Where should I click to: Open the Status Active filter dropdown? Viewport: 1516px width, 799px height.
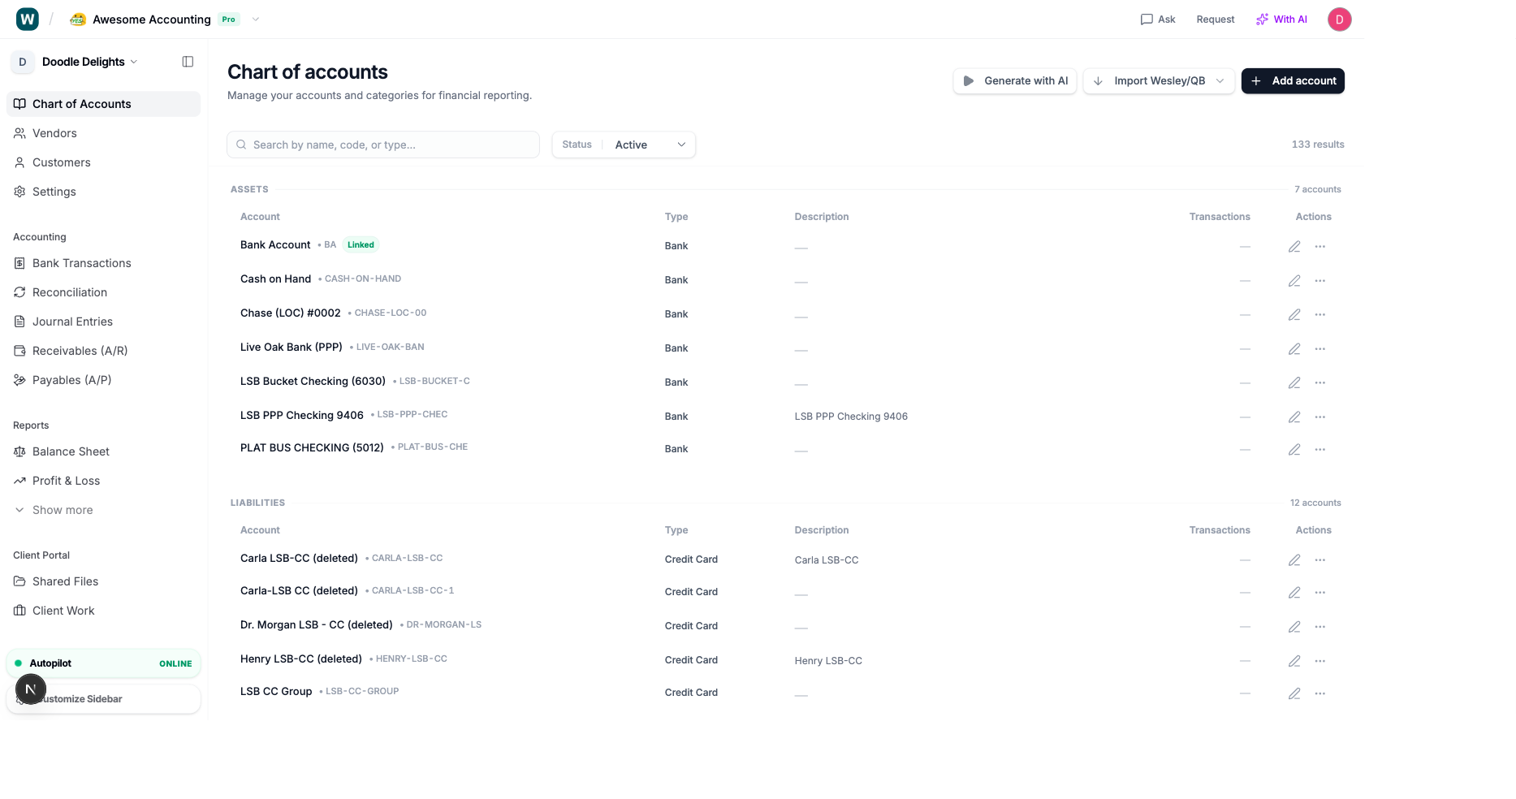tap(624, 145)
